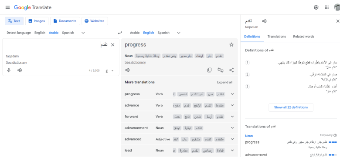This screenshot has width=340, height=157.
Task: Select English as target language
Action: pos(149,33)
